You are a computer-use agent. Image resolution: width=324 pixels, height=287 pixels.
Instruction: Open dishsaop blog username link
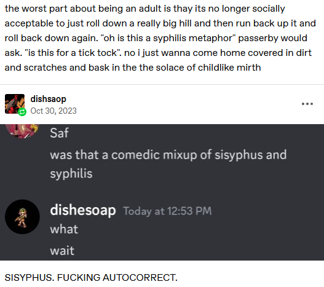(x=49, y=99)
